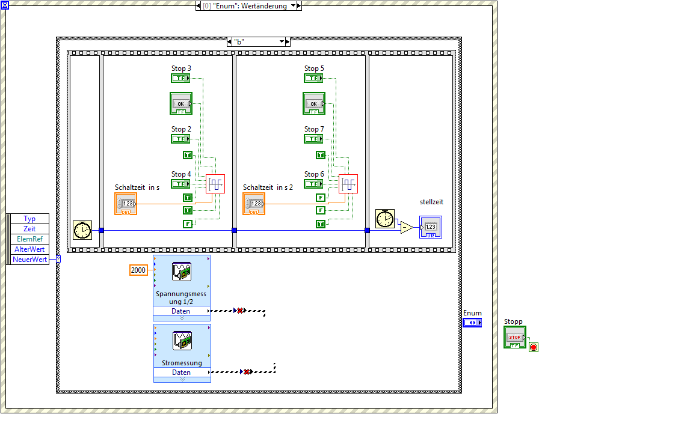
Task: Toggle the True constant below Stop 2
Action: click(x=188, y=155)
